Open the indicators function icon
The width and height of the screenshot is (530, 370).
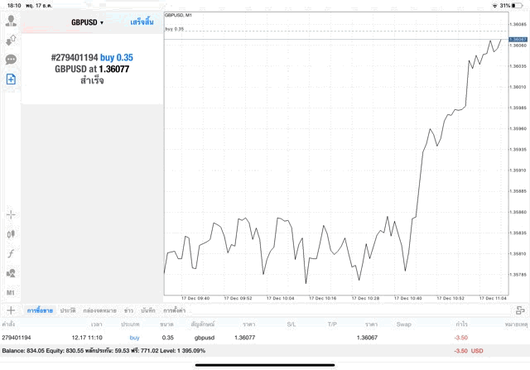coord(11,253)
